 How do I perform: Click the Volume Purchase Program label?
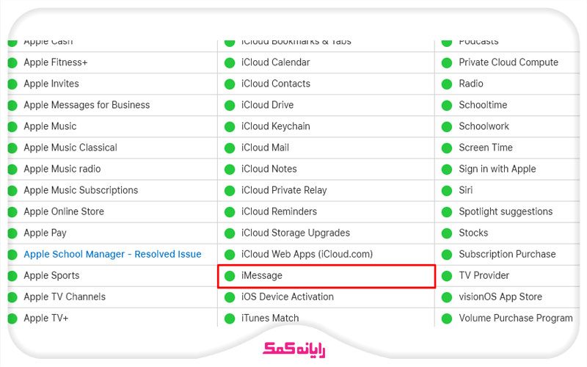[516, 319]
